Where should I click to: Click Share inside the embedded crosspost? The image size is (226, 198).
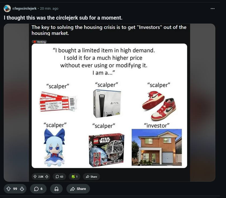coord(91,177)
